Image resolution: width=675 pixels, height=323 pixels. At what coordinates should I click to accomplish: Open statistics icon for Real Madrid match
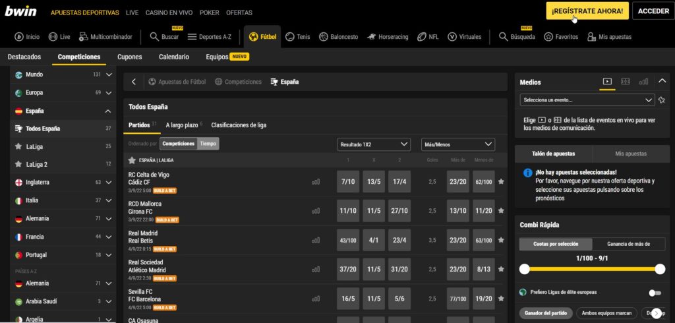click(316, 240)
